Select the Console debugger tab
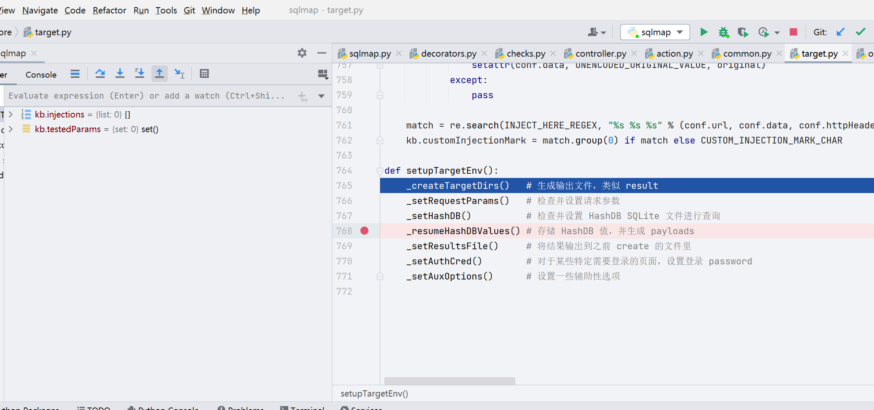The width and height of the screenshot is (874, 410). [x=41, y=75]
